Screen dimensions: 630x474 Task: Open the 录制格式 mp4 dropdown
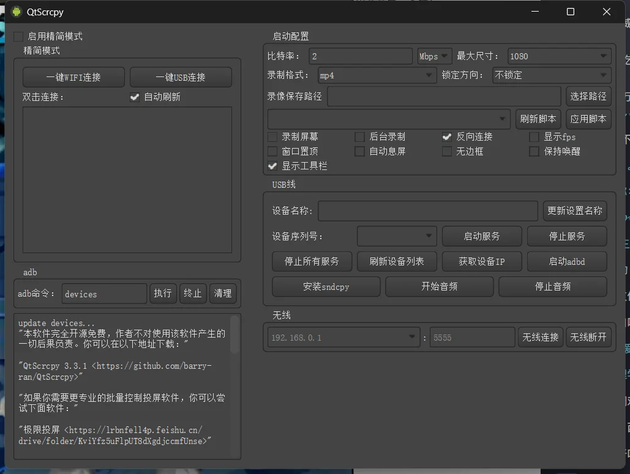point(377,75)
